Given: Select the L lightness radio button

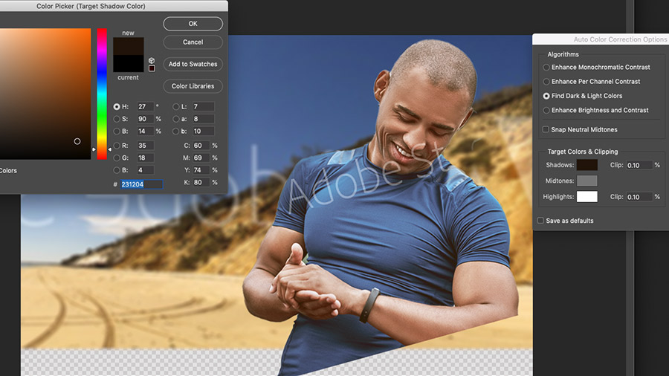Looking at the screenshot, I should [175, 106].
